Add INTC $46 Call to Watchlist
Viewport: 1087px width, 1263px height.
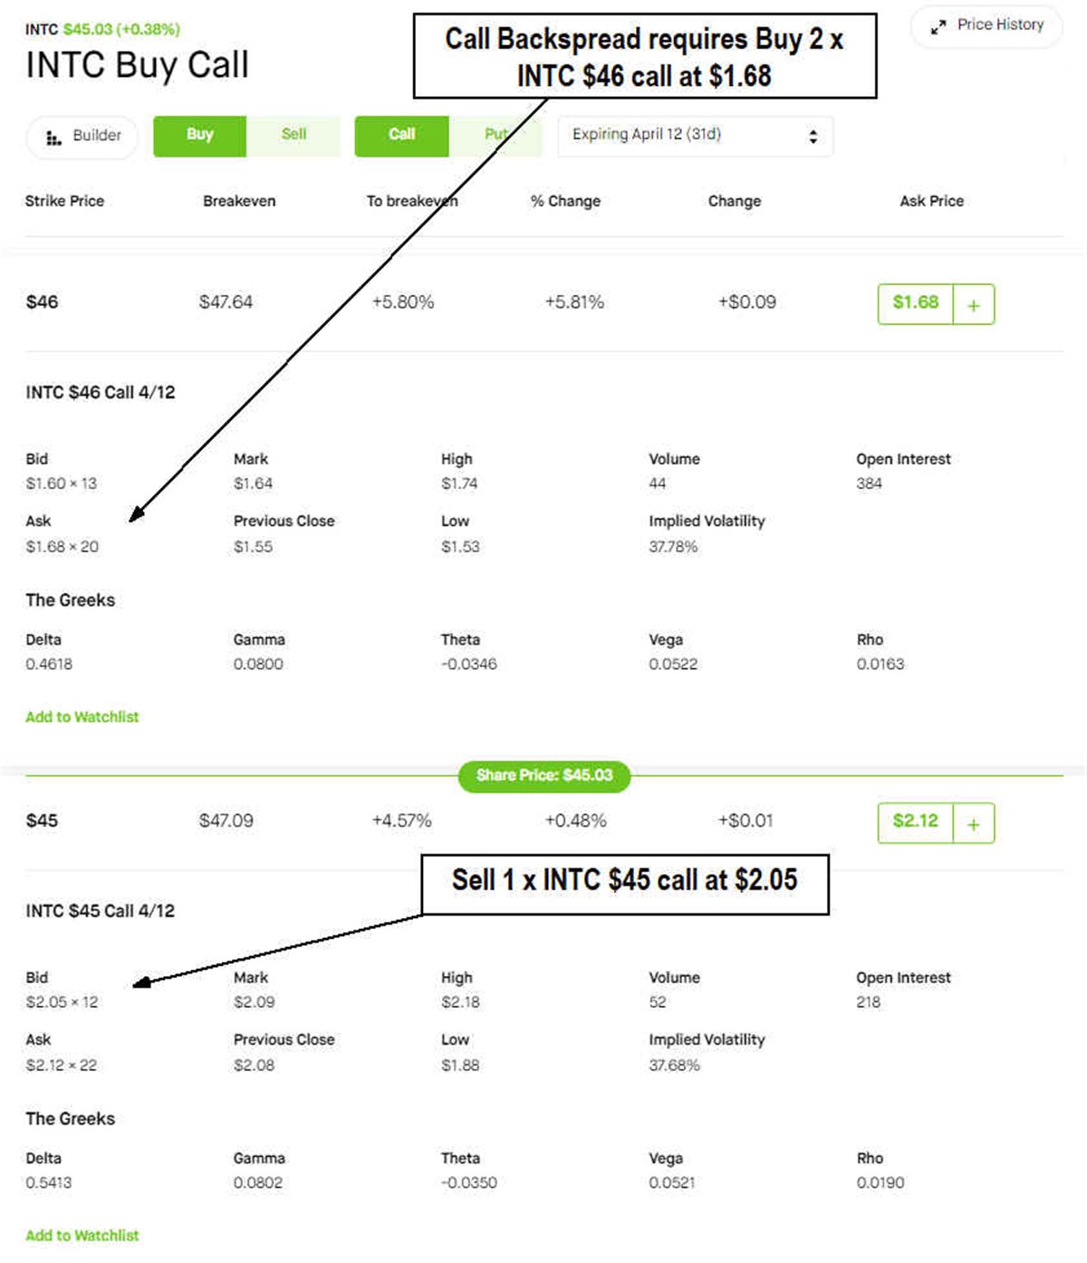pyautogui.click(x=82, y=717)
